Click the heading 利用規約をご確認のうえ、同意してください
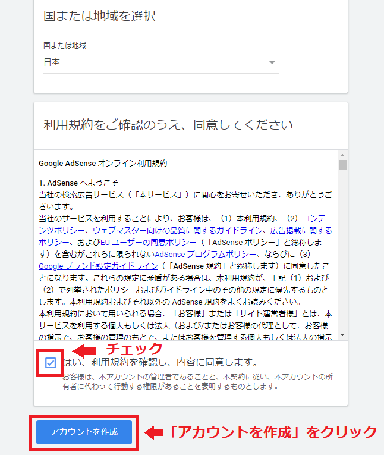 pyautogui.click(x=168, y=125)
